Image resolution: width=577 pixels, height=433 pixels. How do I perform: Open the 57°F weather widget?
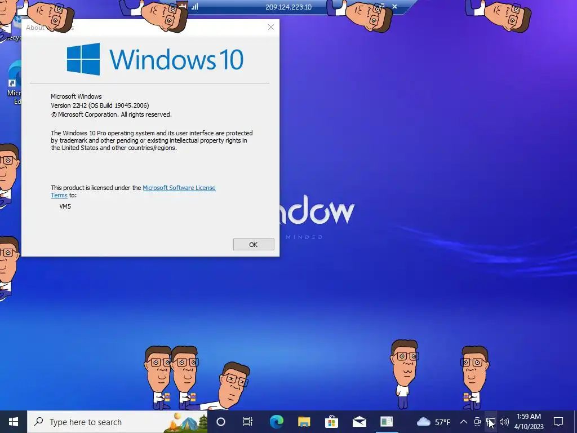(433, 422)
